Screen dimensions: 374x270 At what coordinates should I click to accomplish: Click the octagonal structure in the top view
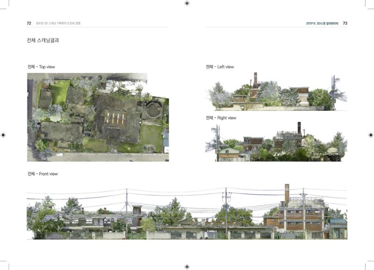(154, 110)
